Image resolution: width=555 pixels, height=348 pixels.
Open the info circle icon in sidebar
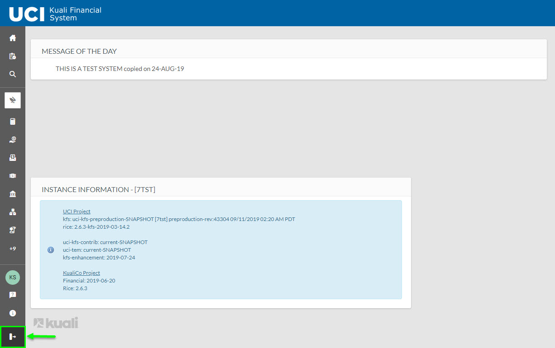[x=13, y=313]
